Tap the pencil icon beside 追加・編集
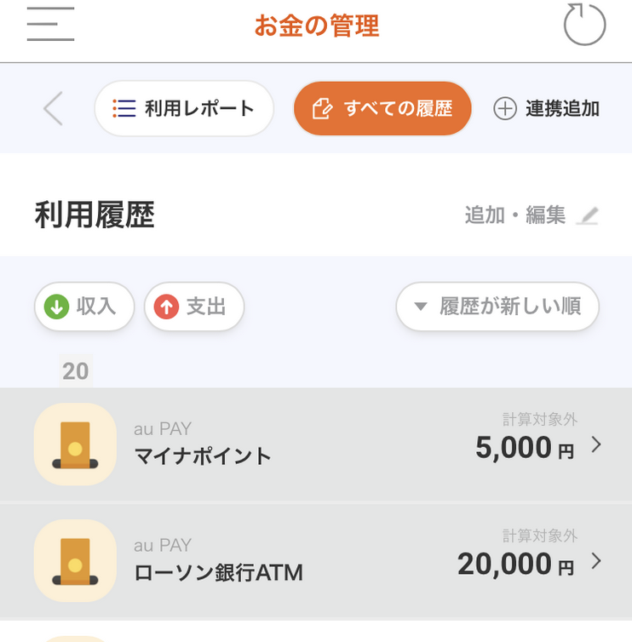The width and height of the screenshot is (632, 642). point(588,215)
